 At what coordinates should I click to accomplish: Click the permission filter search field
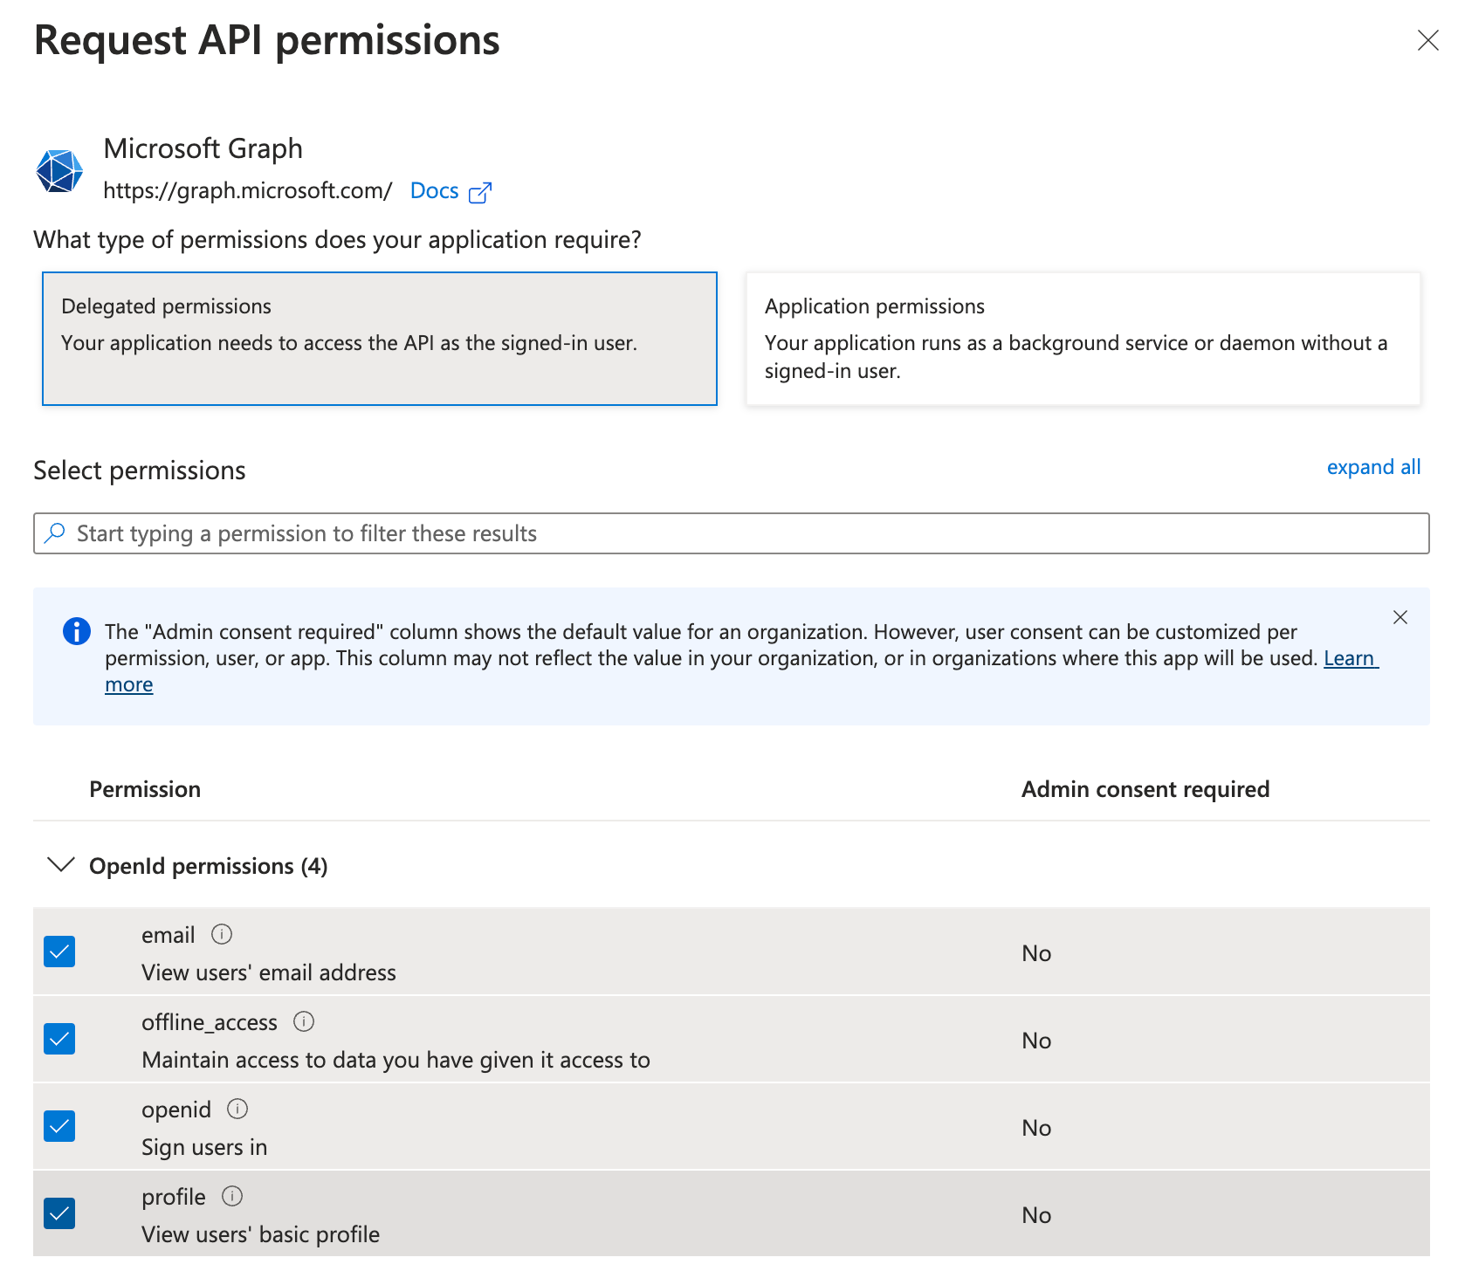pos(611,532)
